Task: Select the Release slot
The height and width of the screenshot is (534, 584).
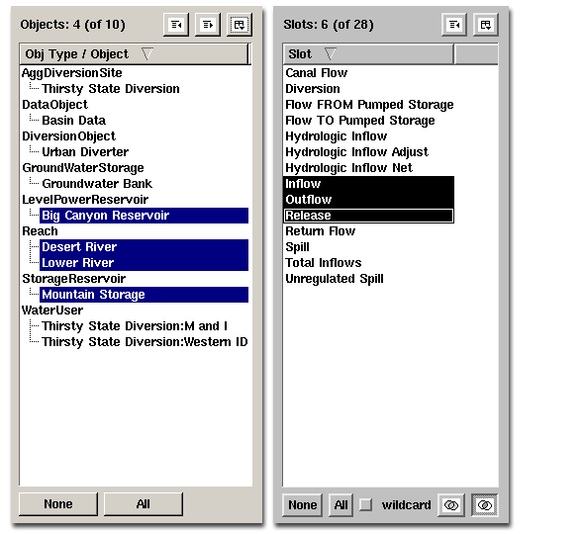Action: (x=368, y=216)
